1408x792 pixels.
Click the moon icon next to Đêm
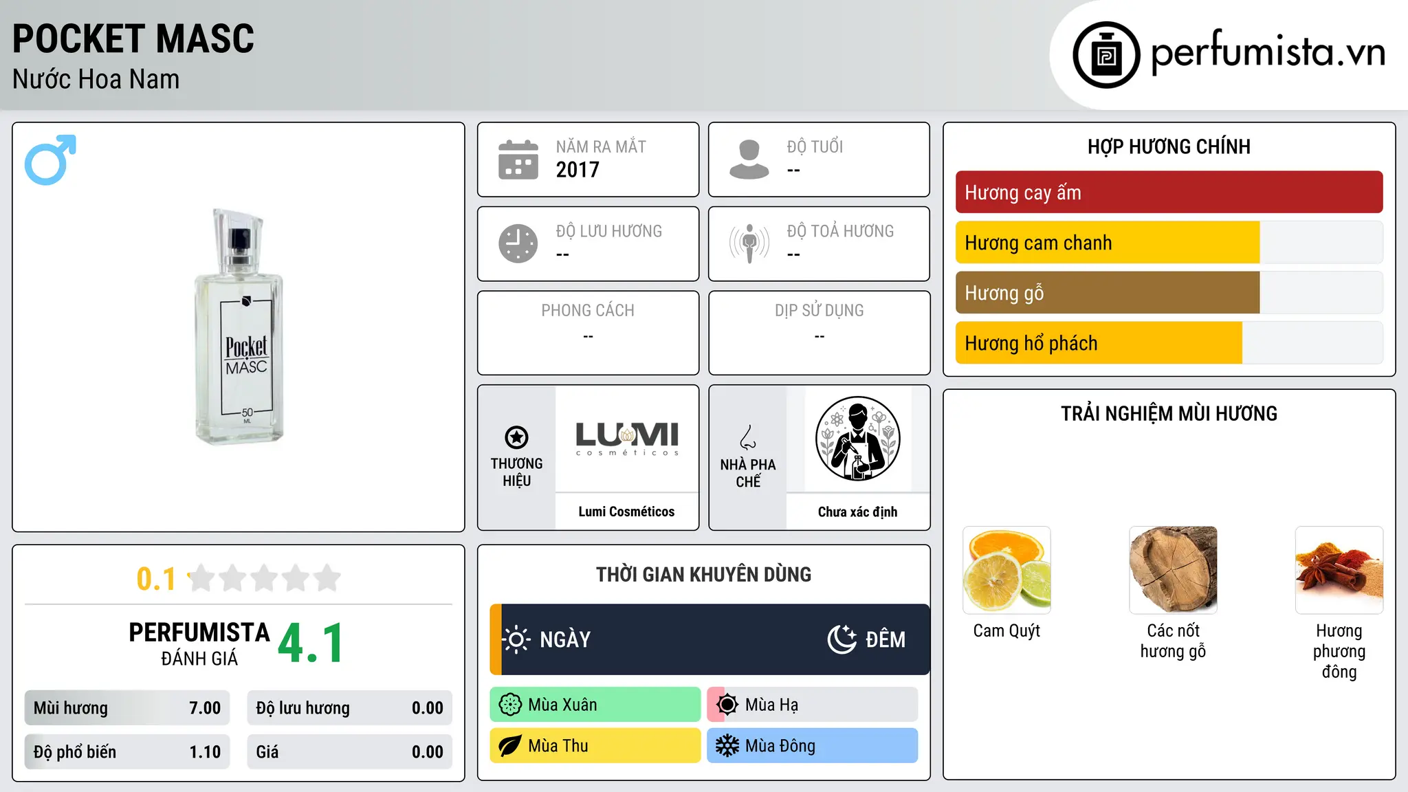(x=842, y=639)
